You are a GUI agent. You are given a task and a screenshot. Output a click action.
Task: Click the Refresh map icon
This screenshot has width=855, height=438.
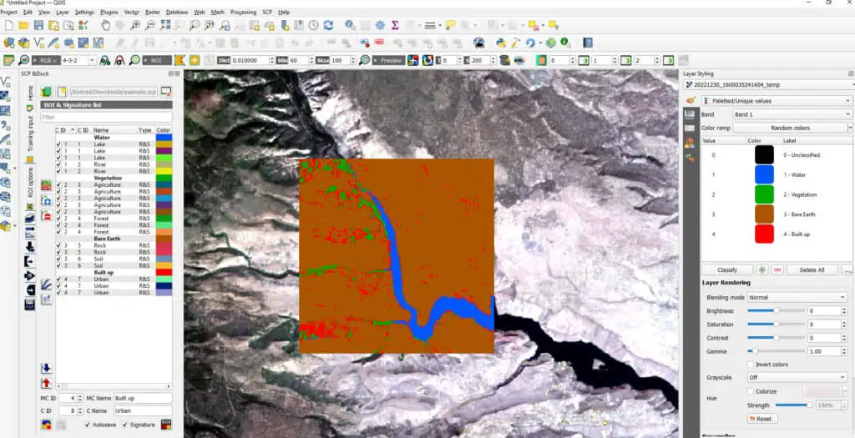[x=328, y=26]
